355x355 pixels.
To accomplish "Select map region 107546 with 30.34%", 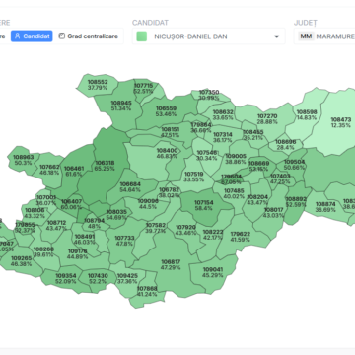I will click(207, 155).
